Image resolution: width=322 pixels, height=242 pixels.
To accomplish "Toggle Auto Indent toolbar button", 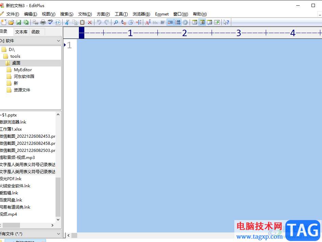I will (170, 22).
